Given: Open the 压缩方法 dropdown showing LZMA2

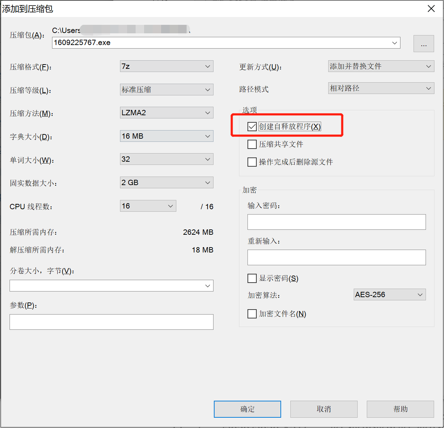Looking at the screenshot, I should point(166,113).
